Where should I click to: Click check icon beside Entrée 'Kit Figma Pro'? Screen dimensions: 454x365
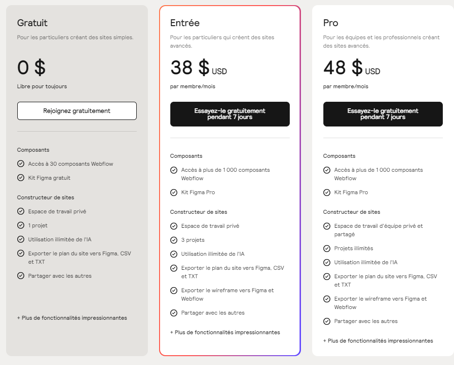click(174, 192)
